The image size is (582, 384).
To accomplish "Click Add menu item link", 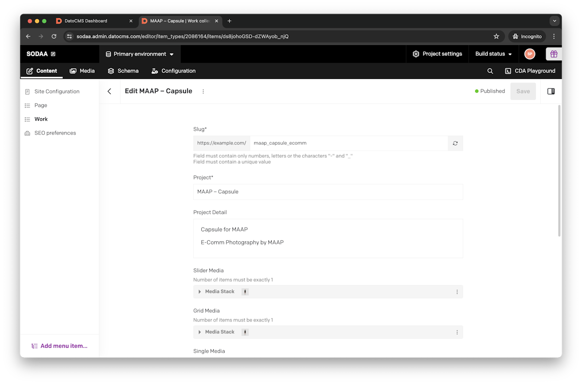I will [x=59, y=346].
